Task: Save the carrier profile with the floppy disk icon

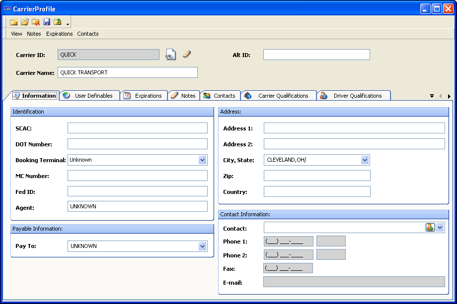Action: 47,22
